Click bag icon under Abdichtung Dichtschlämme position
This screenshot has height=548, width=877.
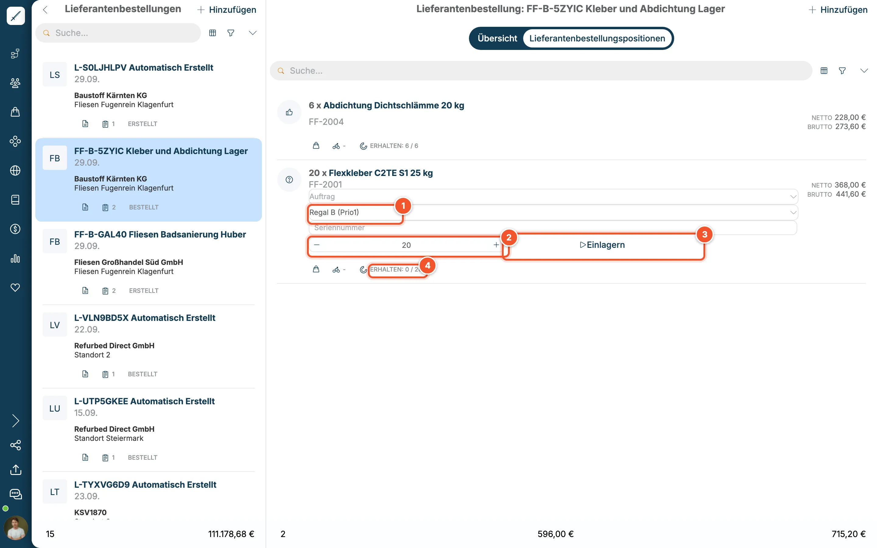coord(316,146)
